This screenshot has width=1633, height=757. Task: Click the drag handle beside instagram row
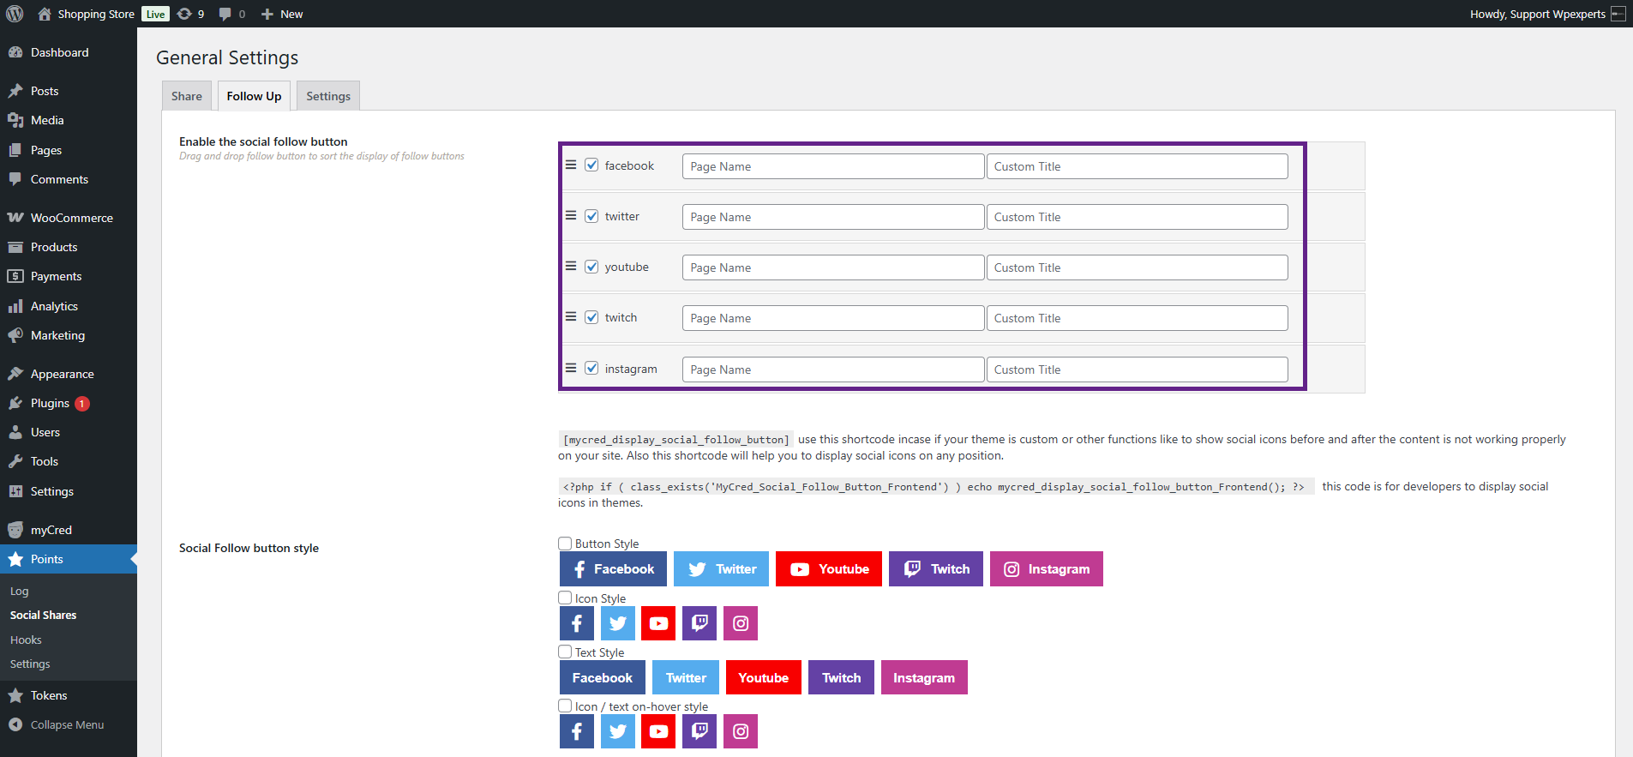(571, 368)
